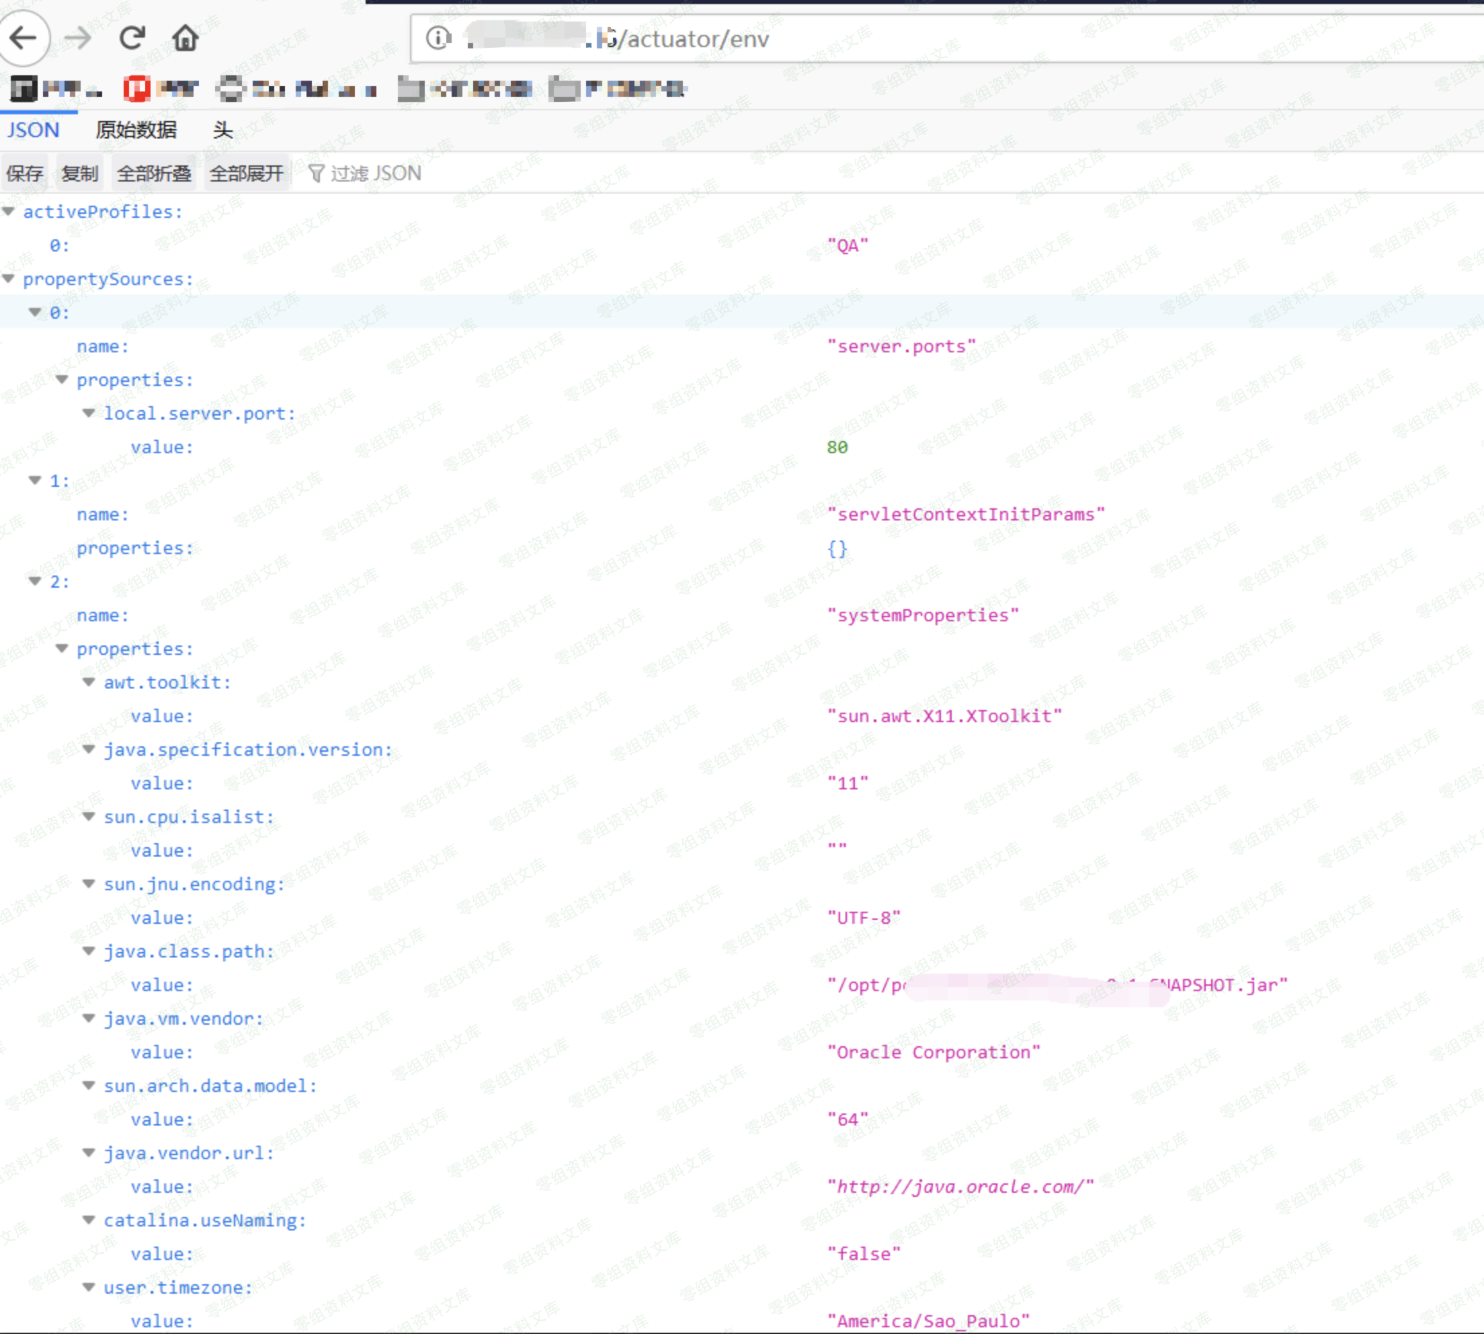Go to home via house icon
Image resolution: width=1484 pixels, height=1334 pixels.
pos(185,38)
